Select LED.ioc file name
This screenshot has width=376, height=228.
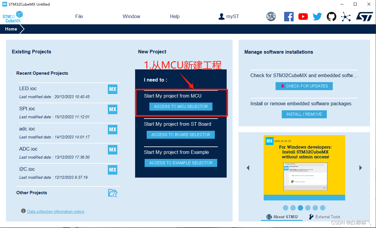(x=28, y=88)
